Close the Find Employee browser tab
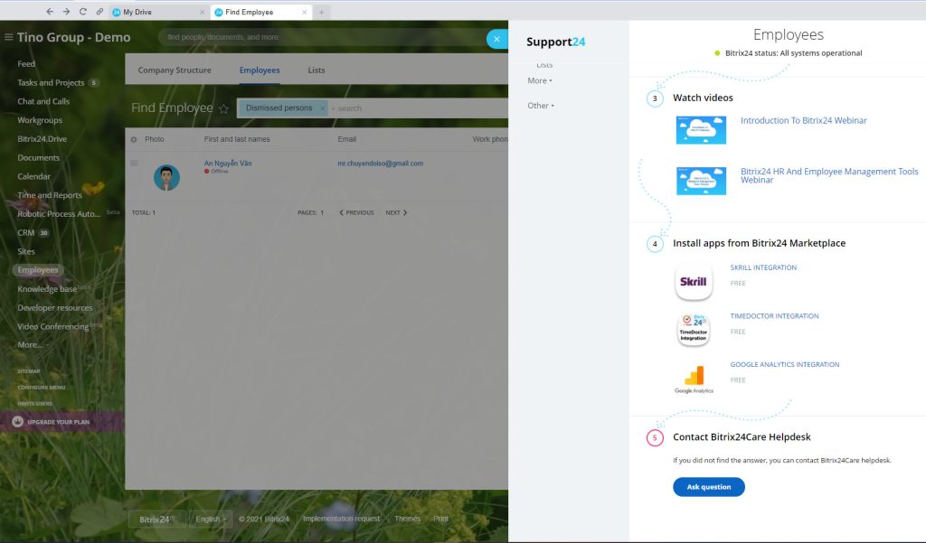Viewport: 926px width, 543px height. pos(304,12)
